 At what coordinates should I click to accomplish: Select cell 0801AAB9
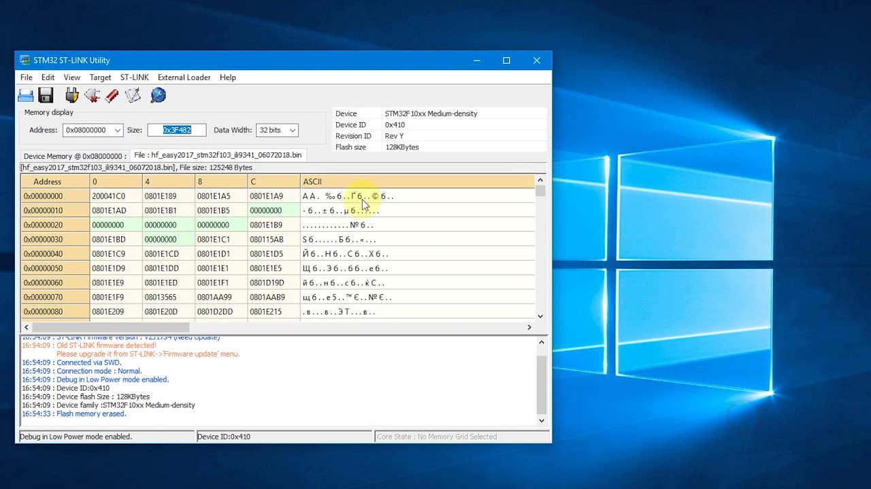(x=274, y=297)
